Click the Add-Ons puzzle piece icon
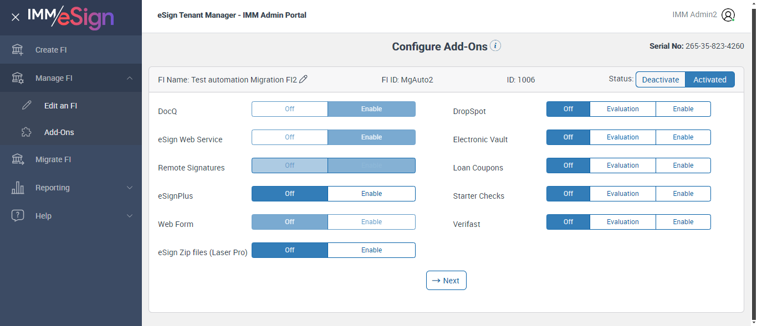 tap(27, 132)
